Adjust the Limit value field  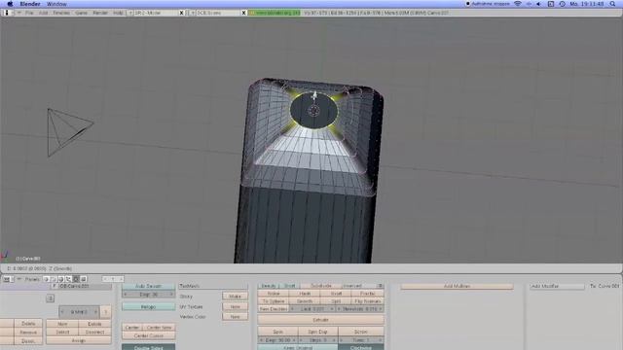pyautogui.click(x=311, y=309)
